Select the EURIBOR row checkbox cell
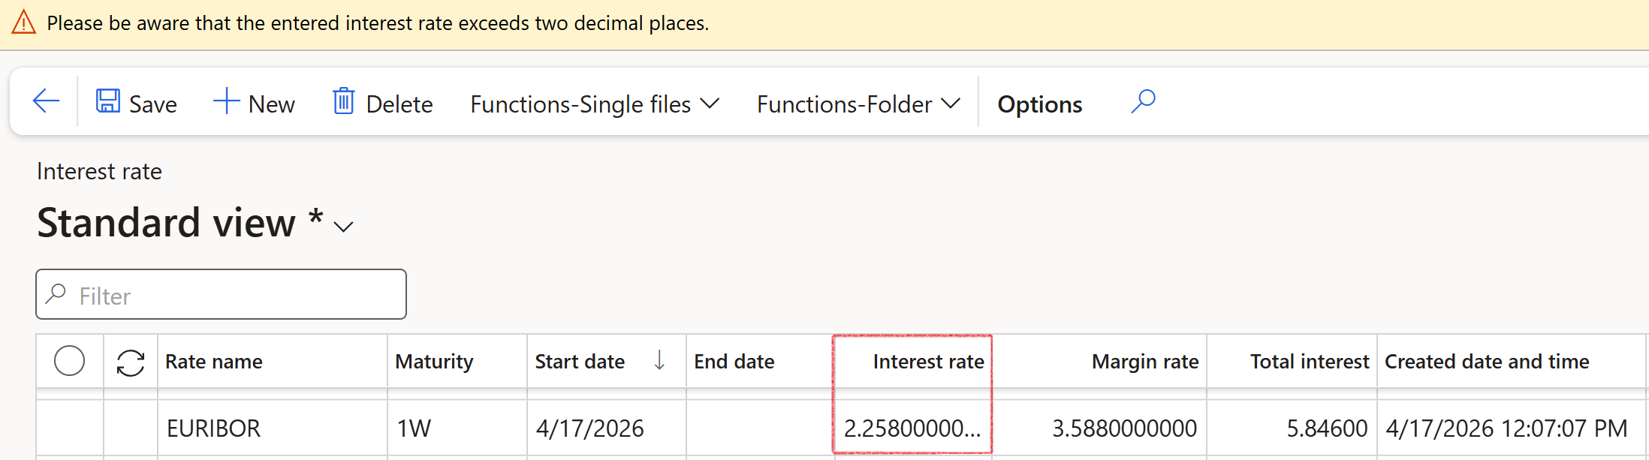Viewport: 1649px width, 460px height. (70, 428)
